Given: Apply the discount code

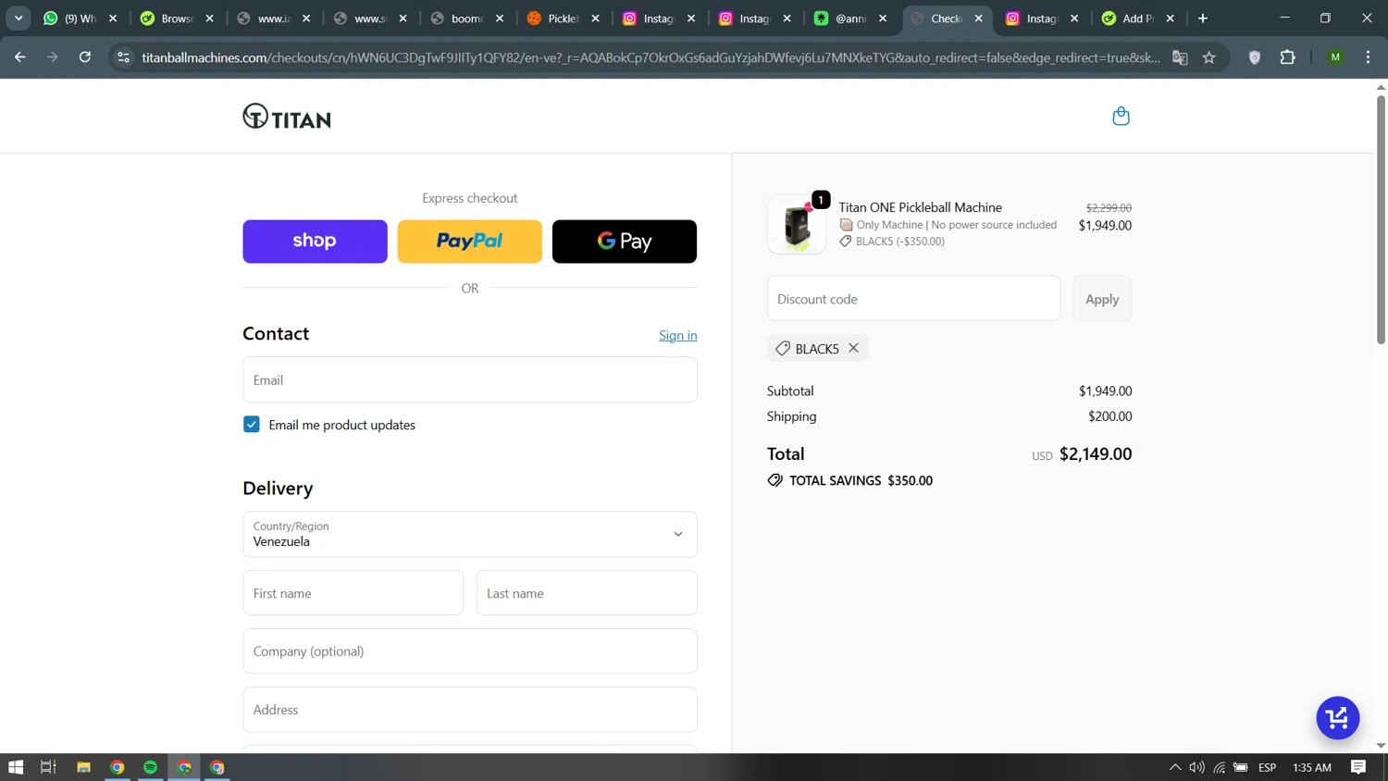Looking at the screenshot, I should click(1102, 299).
